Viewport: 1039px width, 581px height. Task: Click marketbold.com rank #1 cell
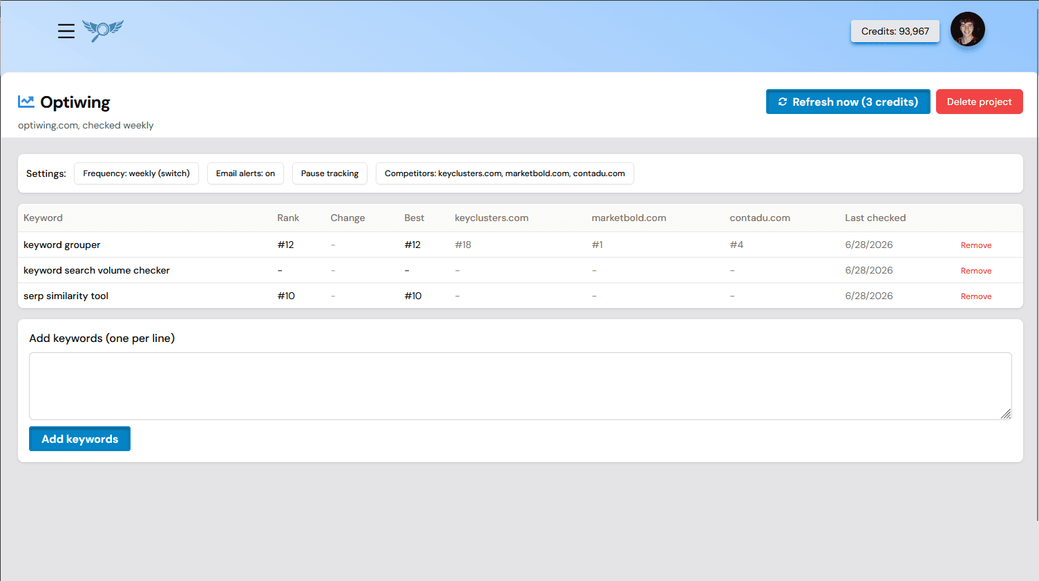[597, 245]
